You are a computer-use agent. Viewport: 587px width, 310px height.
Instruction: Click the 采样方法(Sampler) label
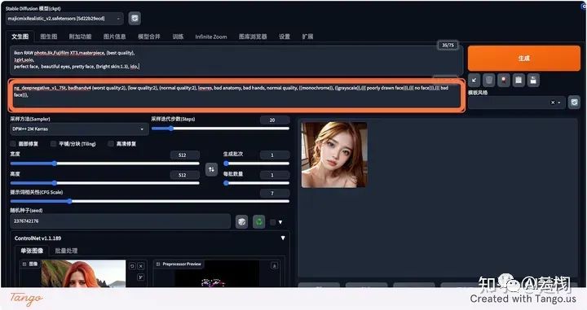30,119
